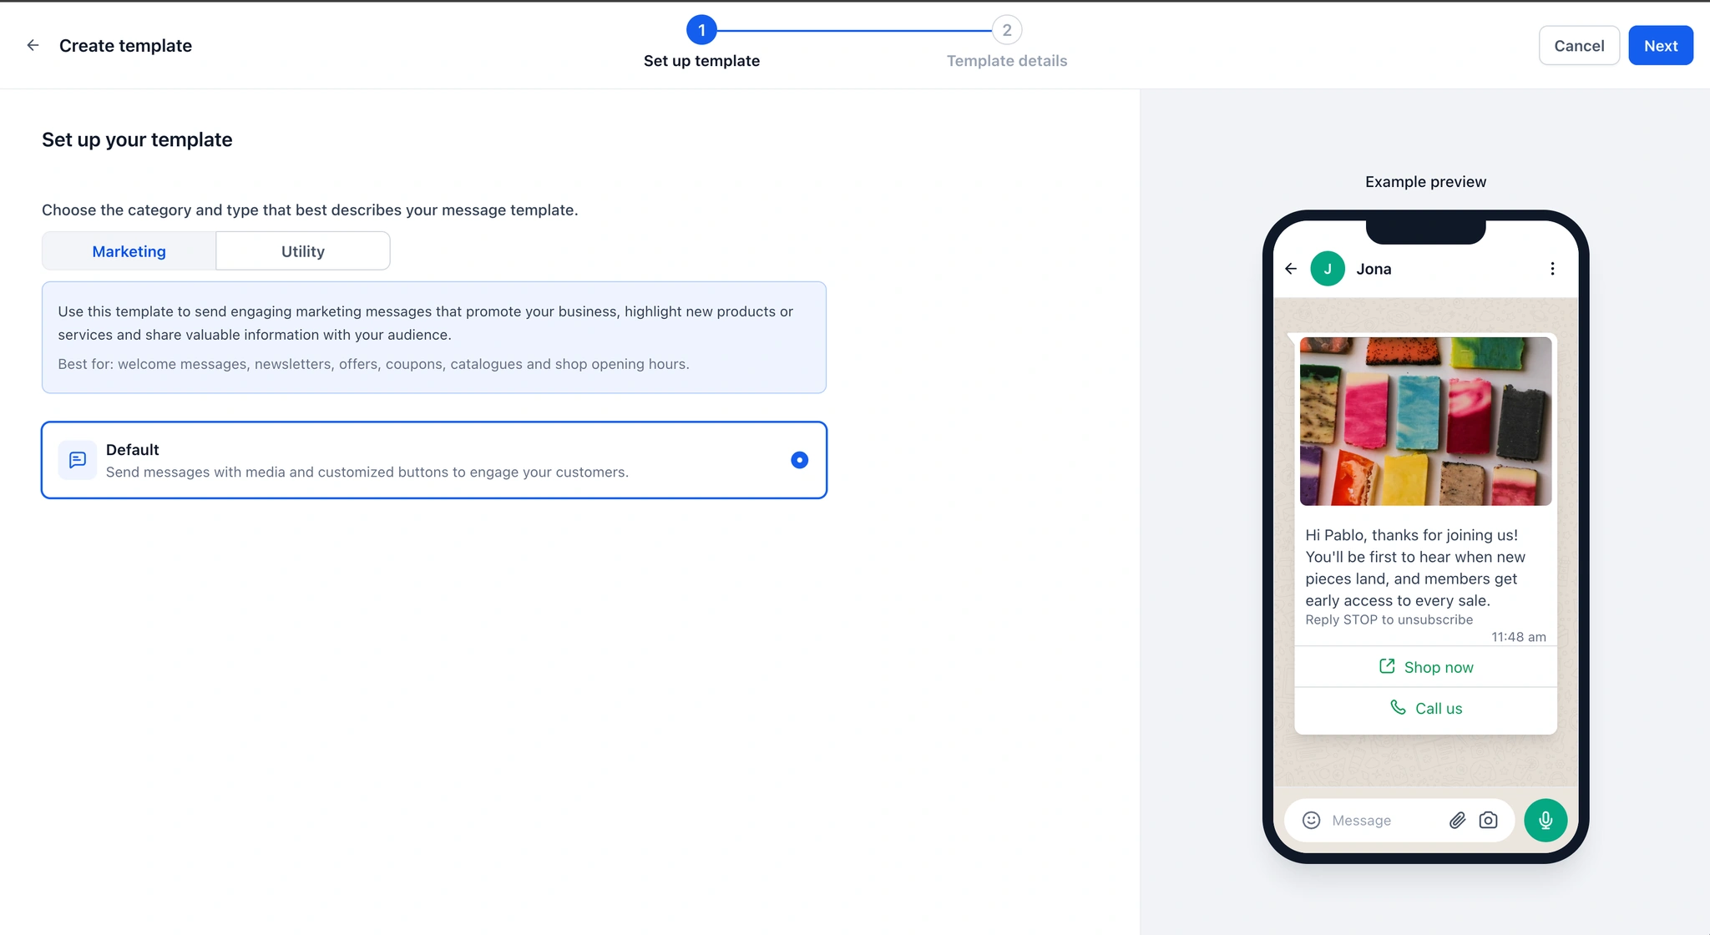Tap the Call us button in the preview

click(1425, 709)
